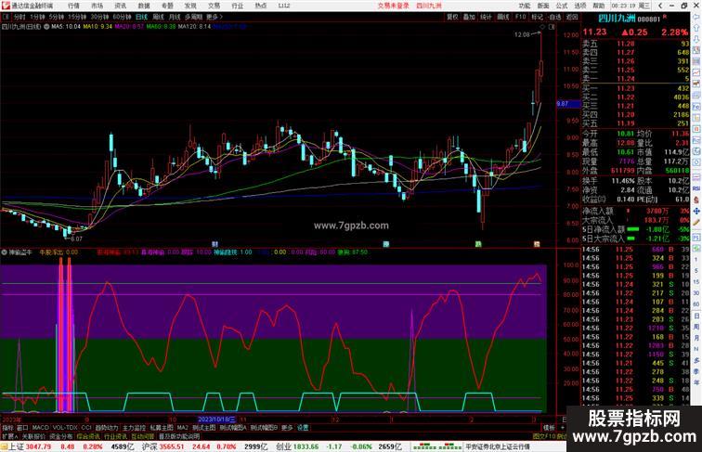Select the VOL-TDX indicator tab
The width and height of the screenshot is (702, 452).
point(65,428)
